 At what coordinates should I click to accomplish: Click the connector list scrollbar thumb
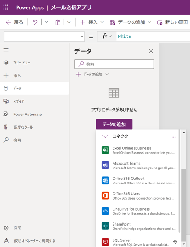click(x=183, y=205)
